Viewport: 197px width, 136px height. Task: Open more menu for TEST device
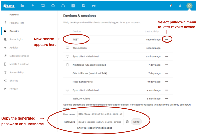167,39
